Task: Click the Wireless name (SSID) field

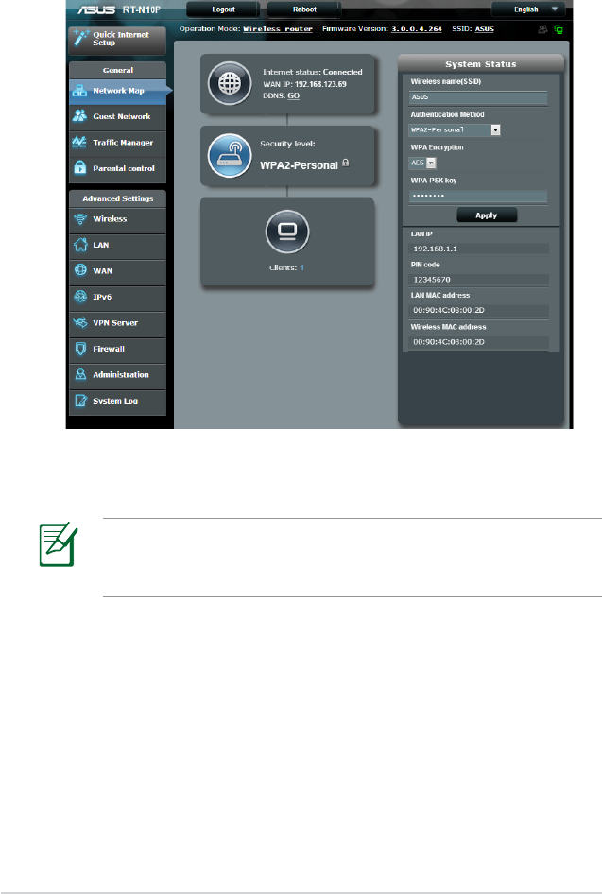Action: point(478,97)
